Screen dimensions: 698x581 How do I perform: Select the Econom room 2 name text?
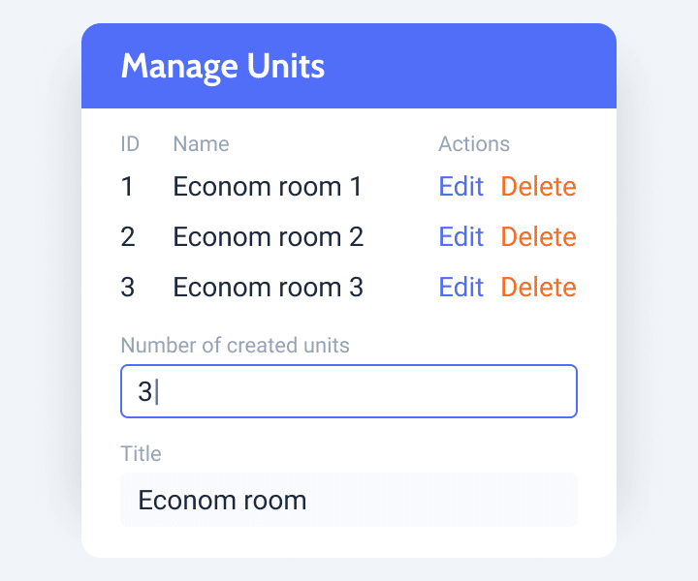point(268,237)
